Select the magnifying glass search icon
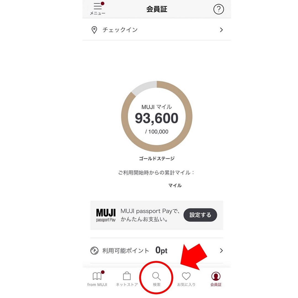Screen dimensions: 298x298 click(156, 276)
